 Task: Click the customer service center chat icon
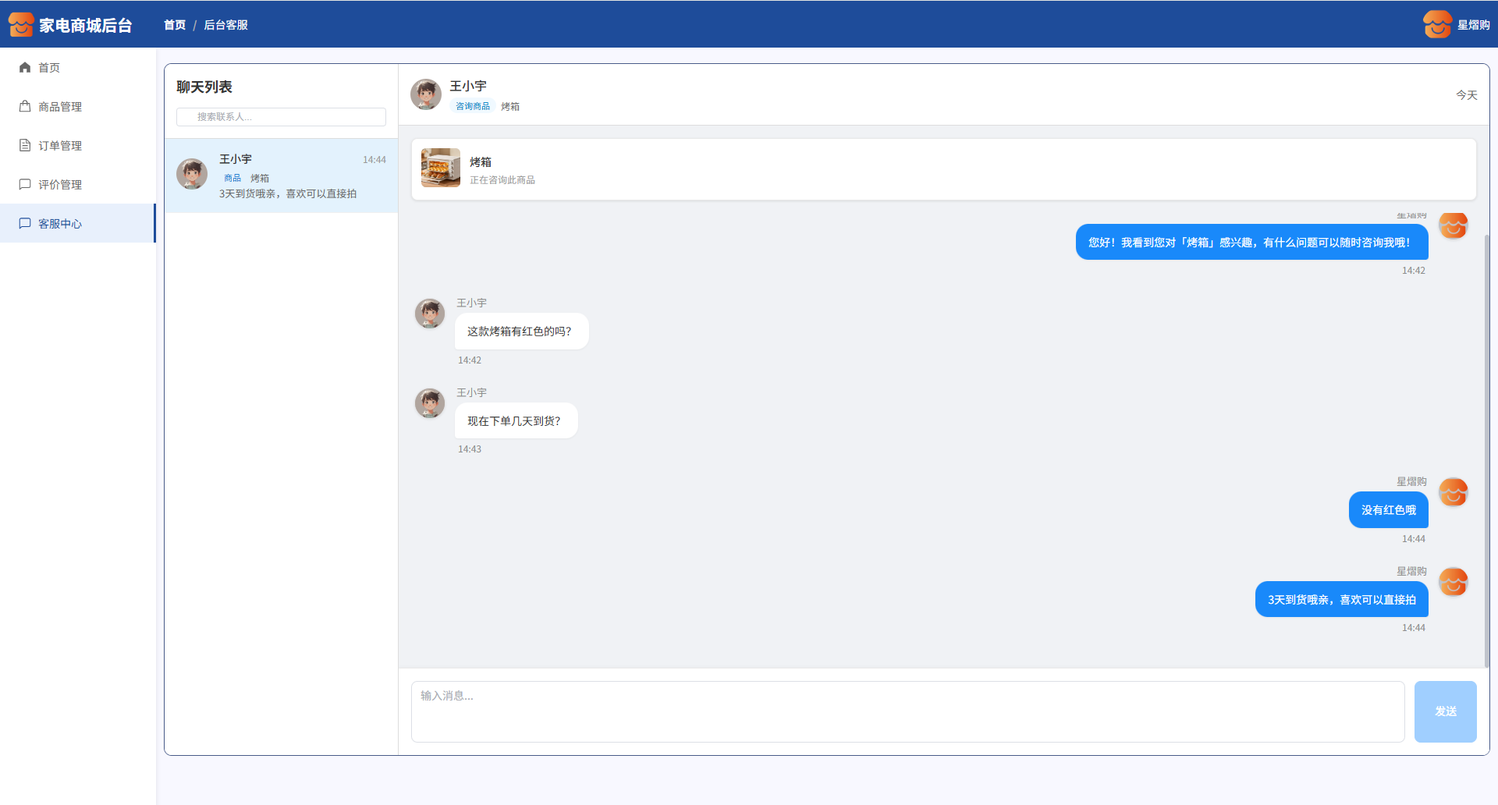25,224
